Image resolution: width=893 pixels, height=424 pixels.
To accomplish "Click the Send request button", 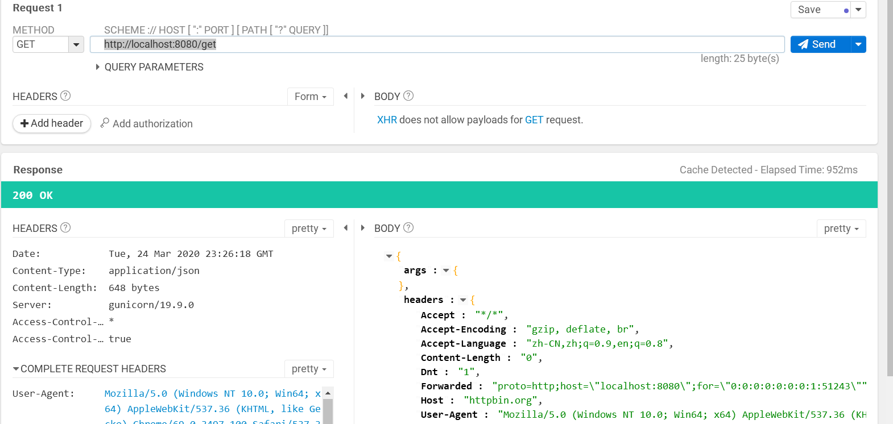I will pyautogui.click(x=820, y=44).
